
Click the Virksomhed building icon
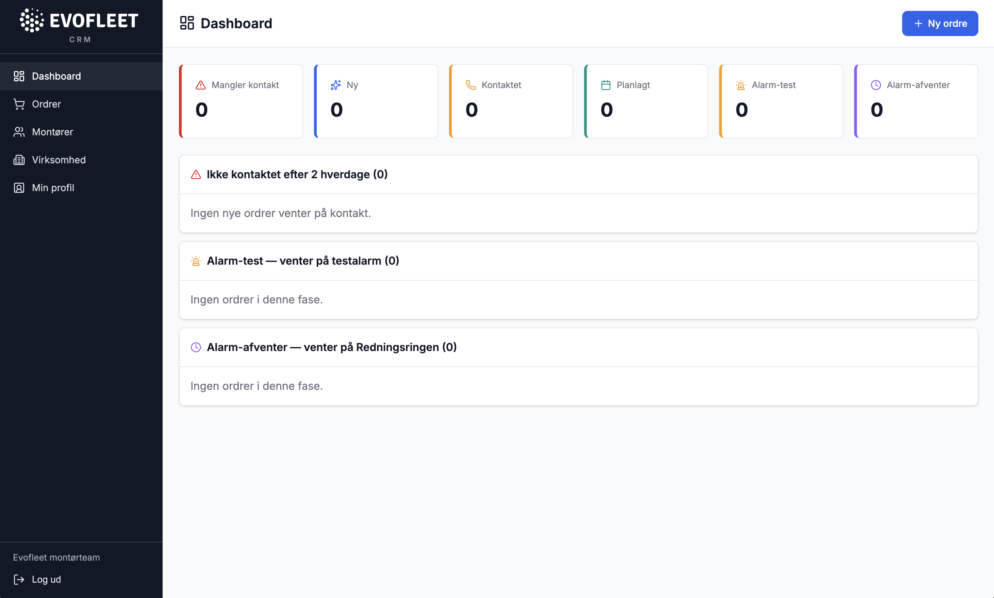pos(19,160)
